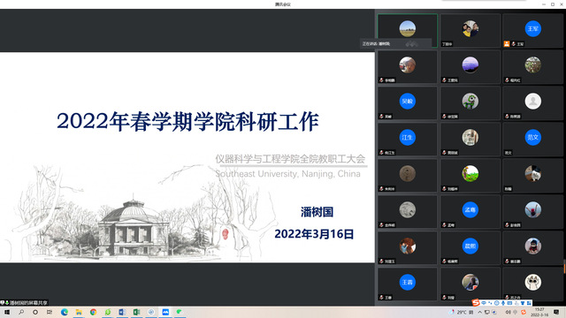Click muted mic icon on 吴峻 tile

click(x=381, y=117)
